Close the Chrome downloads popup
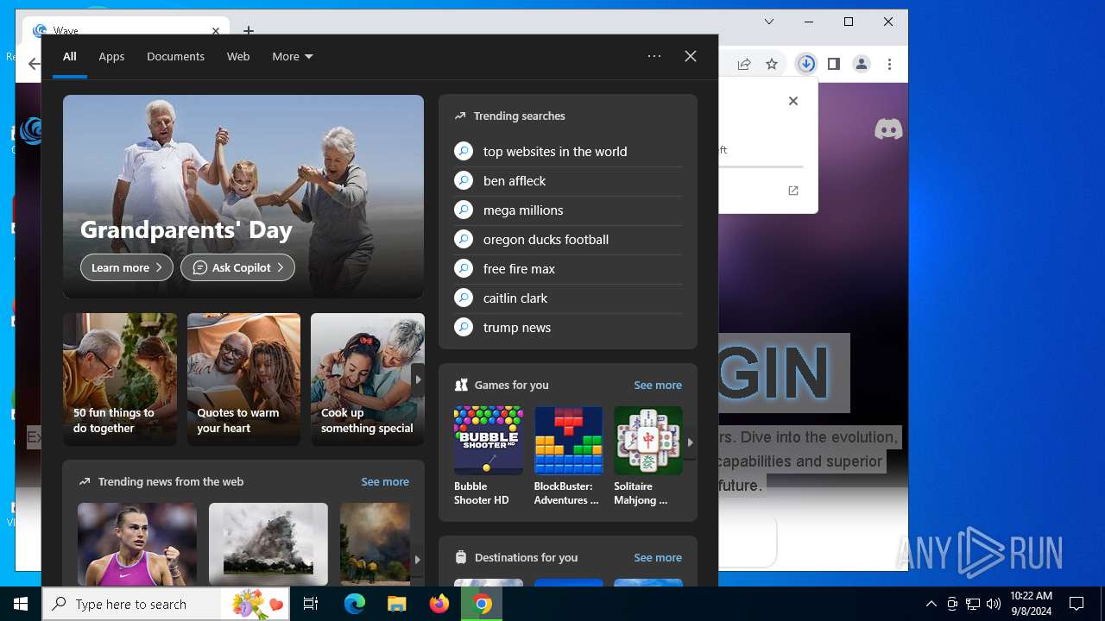Image resolution: width=1105 pixels, height=621 pixels. click(793, 101)
